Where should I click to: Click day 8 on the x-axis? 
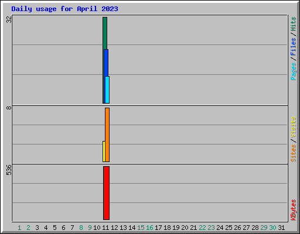click(81, 228)
